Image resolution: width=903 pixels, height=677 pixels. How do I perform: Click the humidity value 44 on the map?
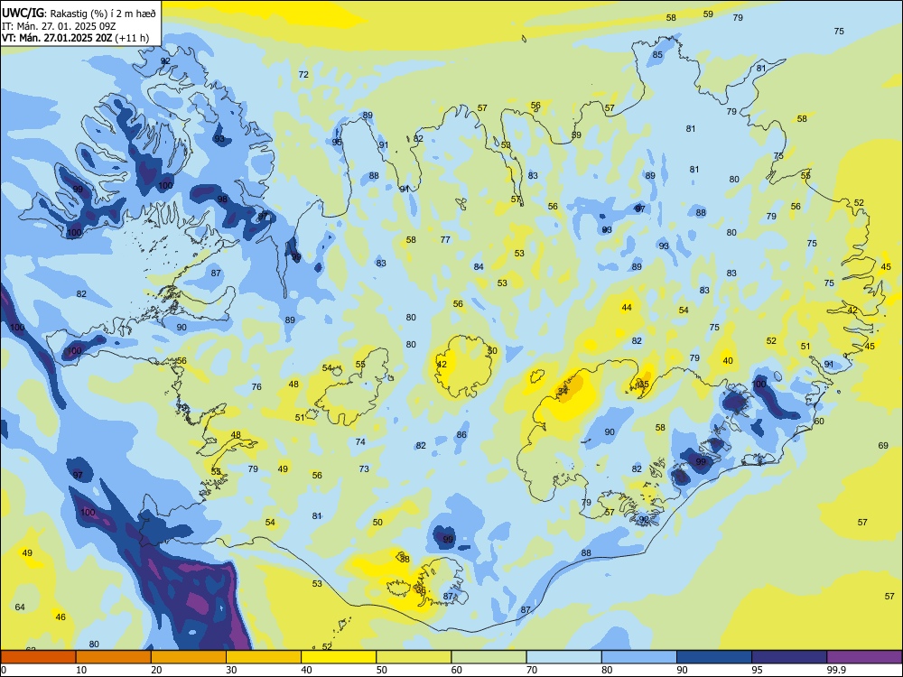[x=627, y=308]
